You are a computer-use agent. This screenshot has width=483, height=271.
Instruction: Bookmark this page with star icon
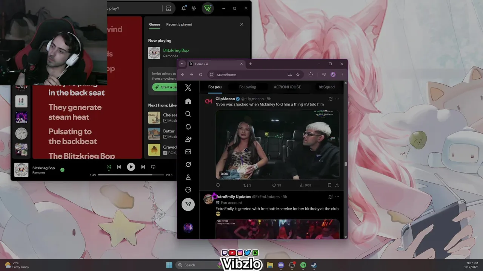click(x=298, y=75)
